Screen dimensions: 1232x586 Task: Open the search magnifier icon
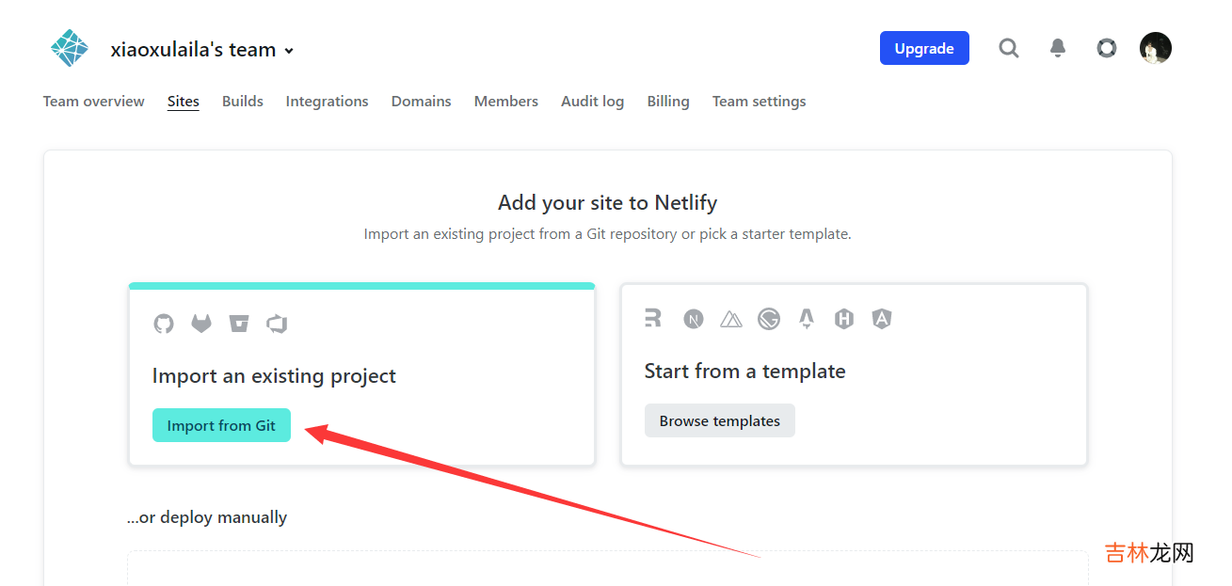(1008, 48)
